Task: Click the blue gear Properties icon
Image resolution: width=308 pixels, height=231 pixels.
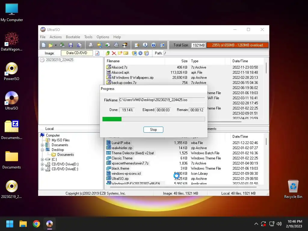Action: (140, 53)
